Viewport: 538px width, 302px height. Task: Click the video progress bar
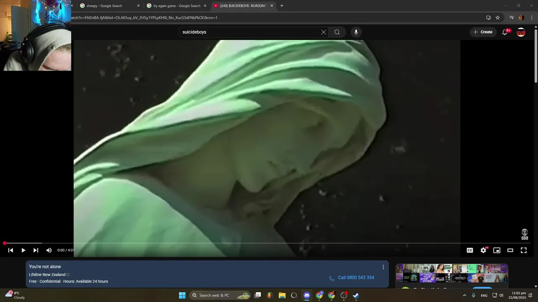267,243
